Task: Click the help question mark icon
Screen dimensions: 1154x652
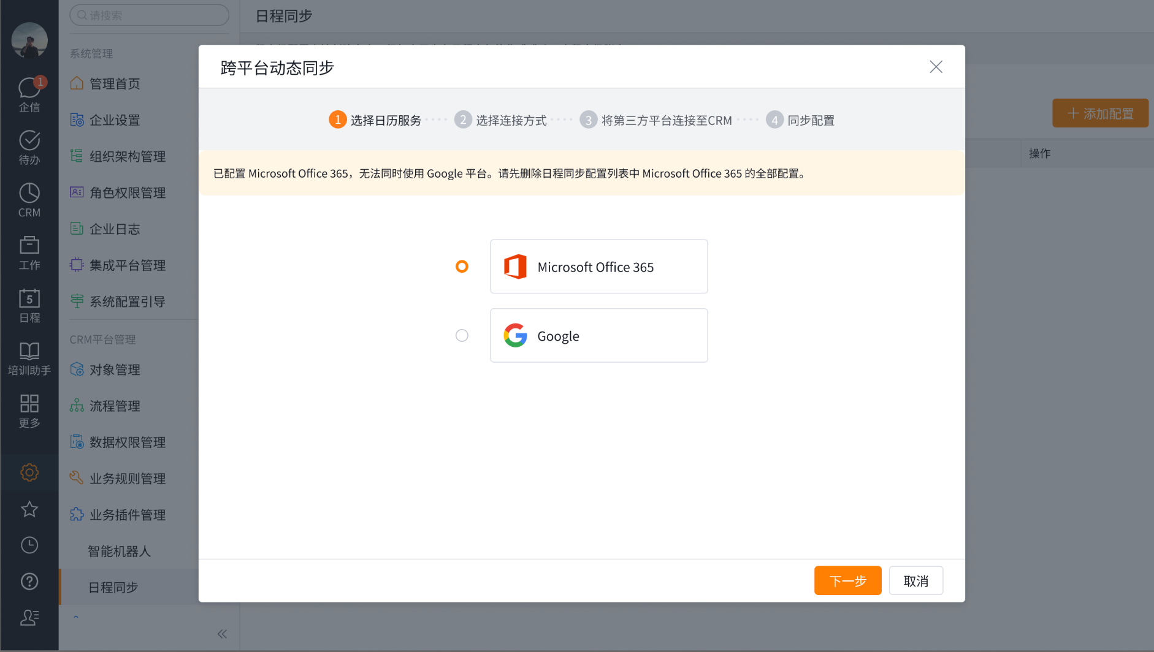Action: (29, 582)
